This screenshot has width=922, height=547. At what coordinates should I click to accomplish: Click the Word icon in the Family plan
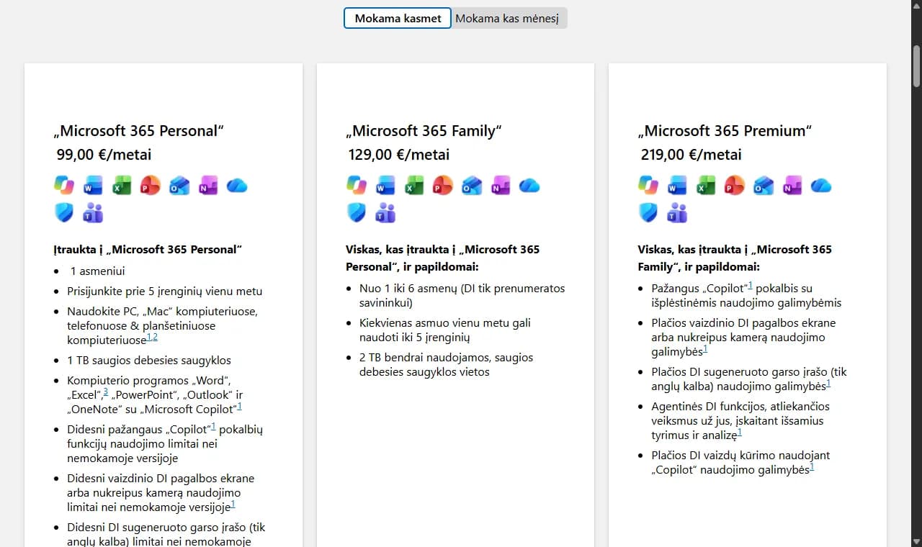coord(385,186)
